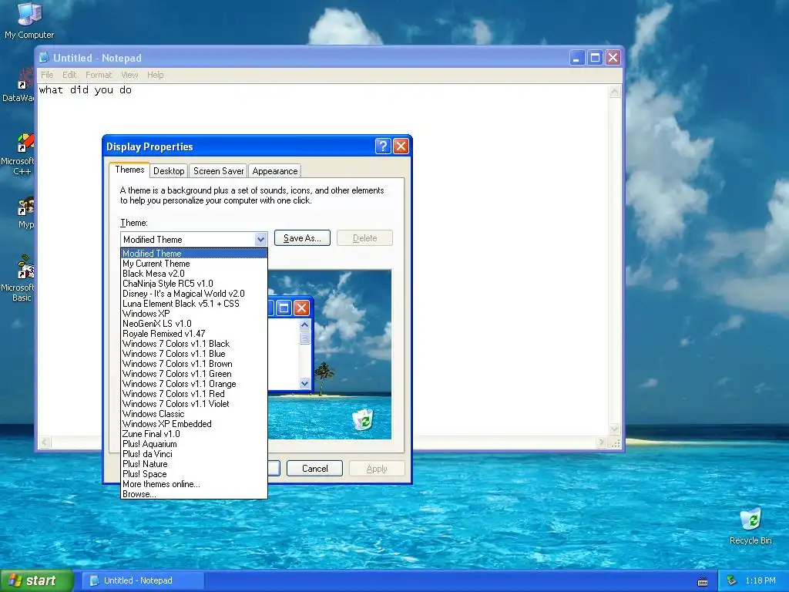Select My Current Theme option
Viewport: 789px width, 592px height.
193,264
